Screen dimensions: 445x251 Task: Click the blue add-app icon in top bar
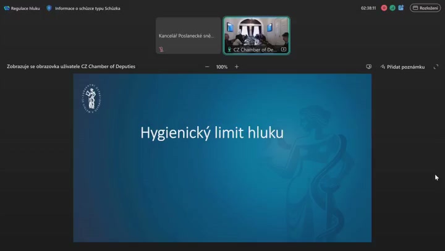click(401, 8)
